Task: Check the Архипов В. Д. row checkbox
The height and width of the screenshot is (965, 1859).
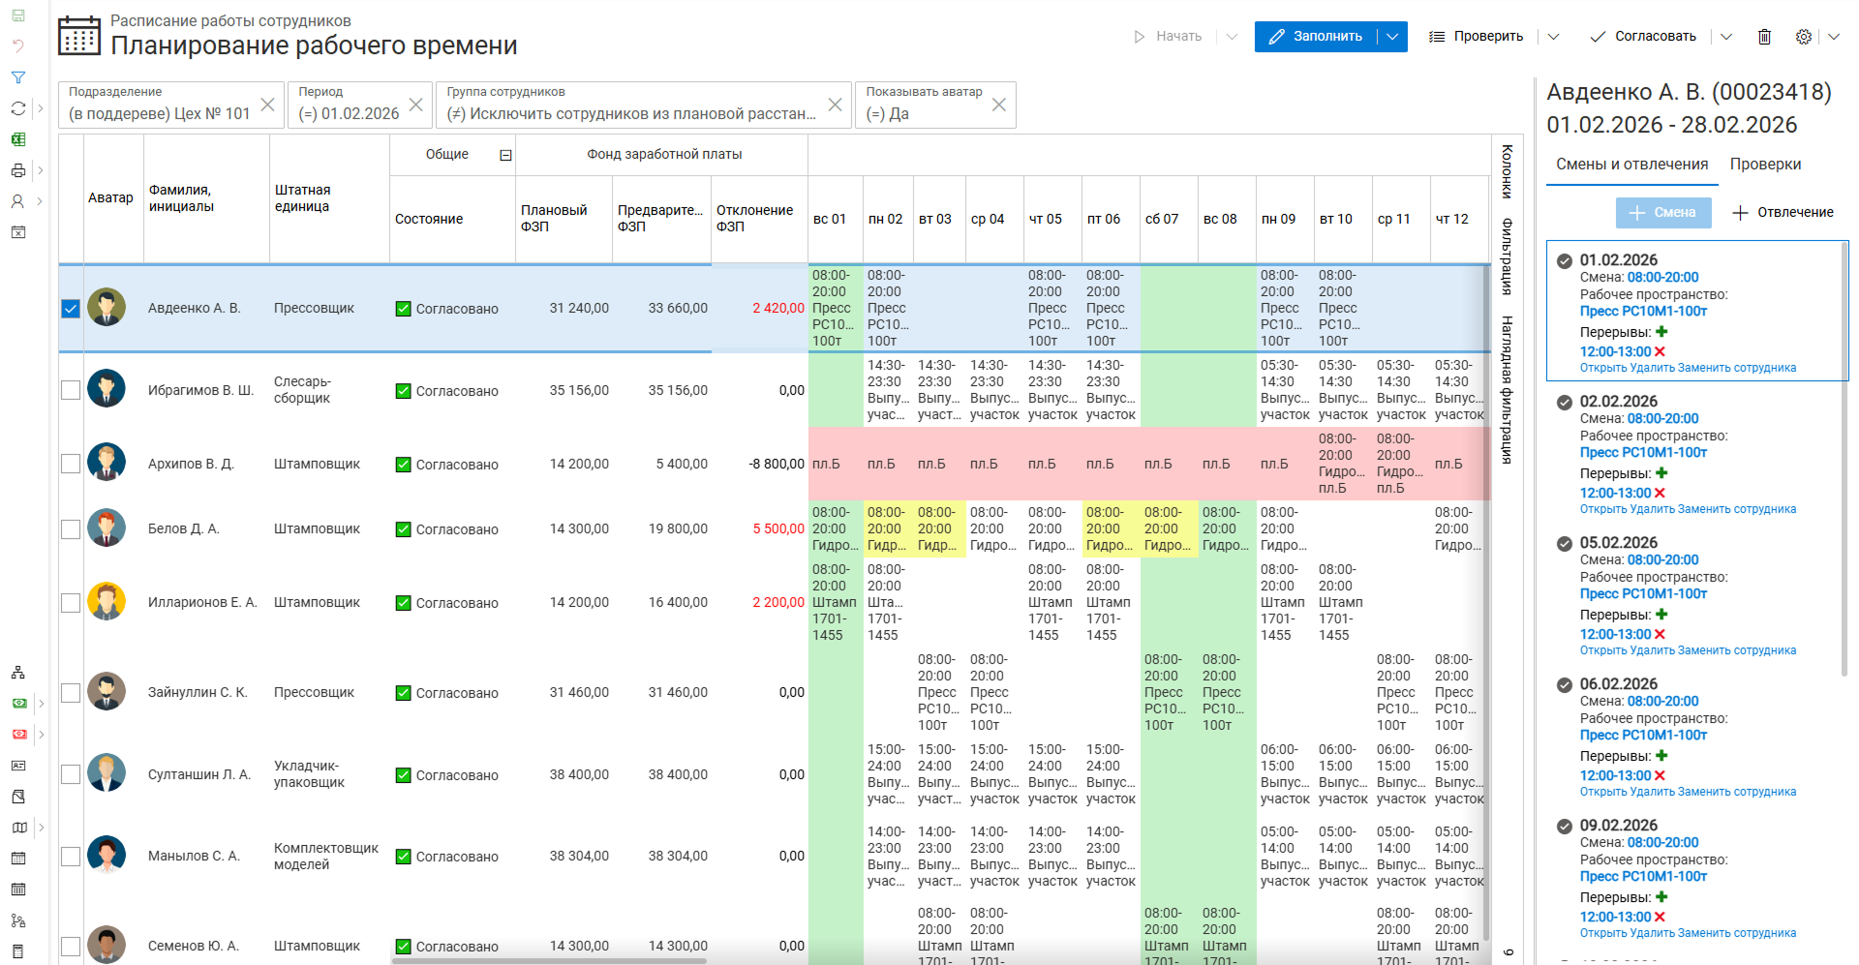Action: [x=71, y=464]
